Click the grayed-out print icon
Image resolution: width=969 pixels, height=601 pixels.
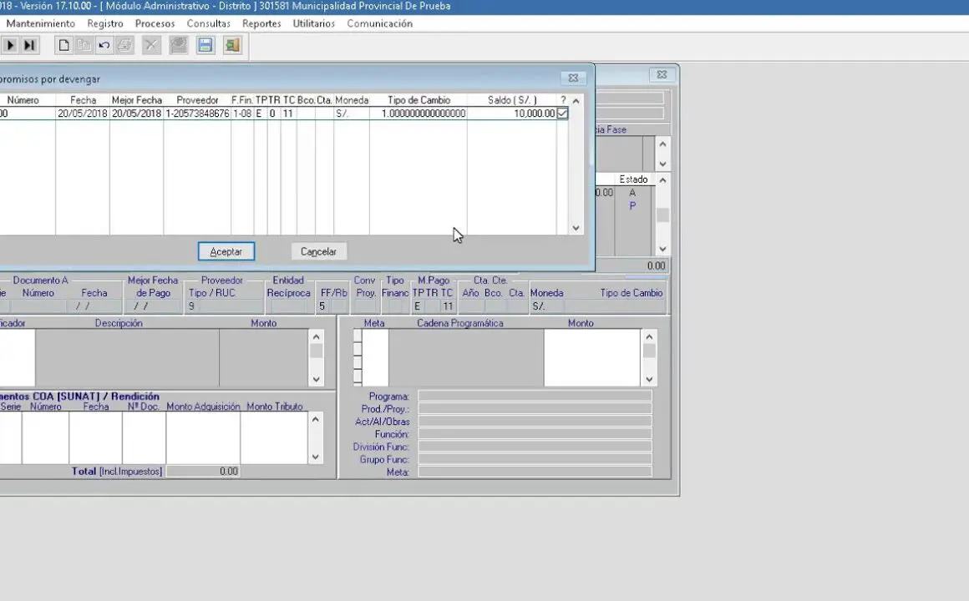[x=124, y=45]
